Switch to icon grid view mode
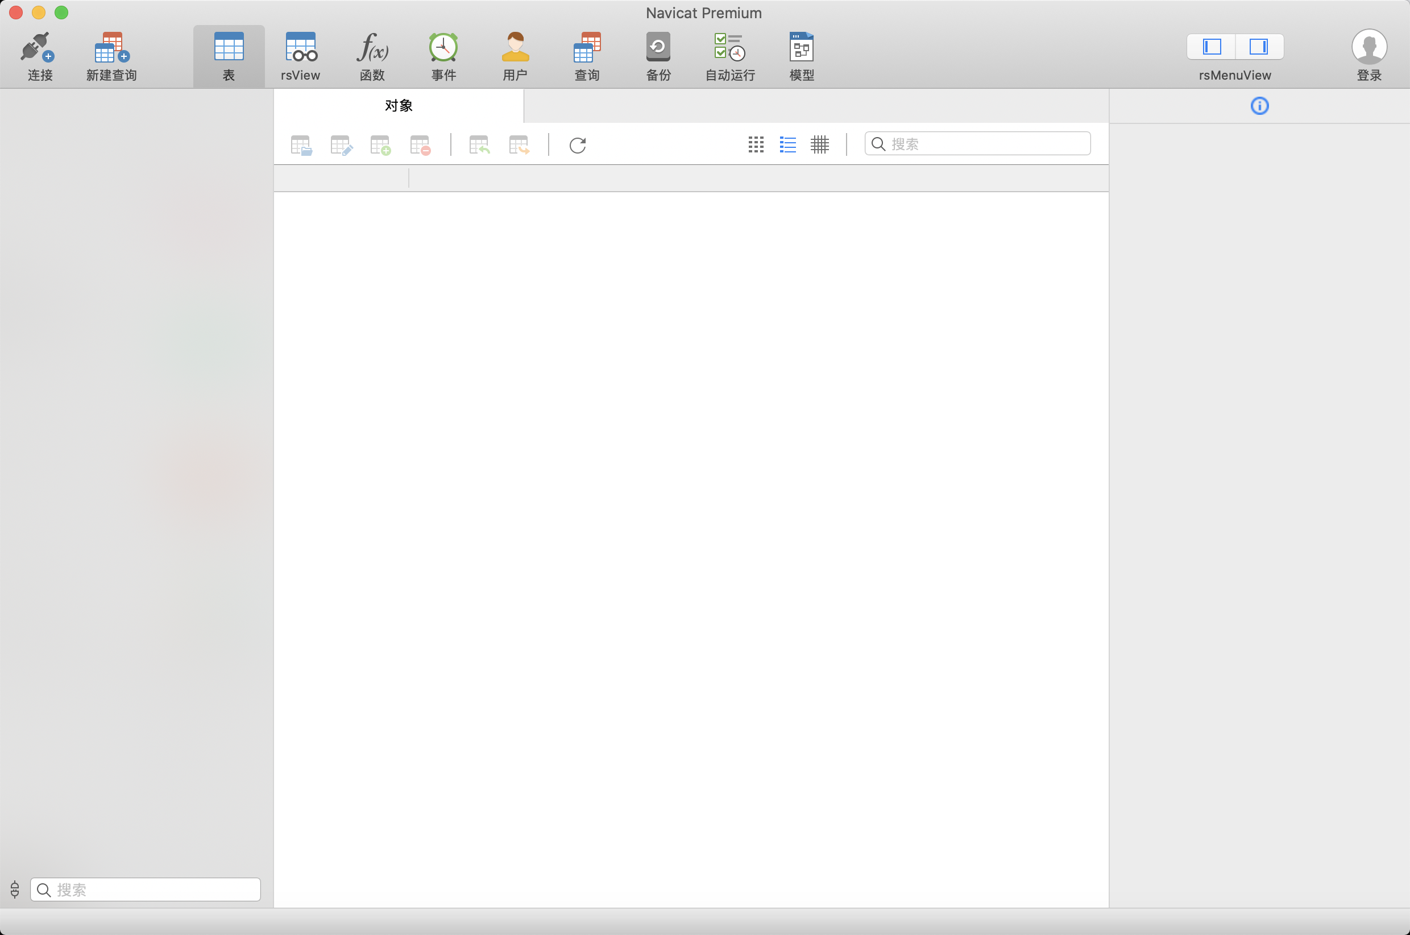The height and width of the screenshot is (935, 1410). point(756,144)
